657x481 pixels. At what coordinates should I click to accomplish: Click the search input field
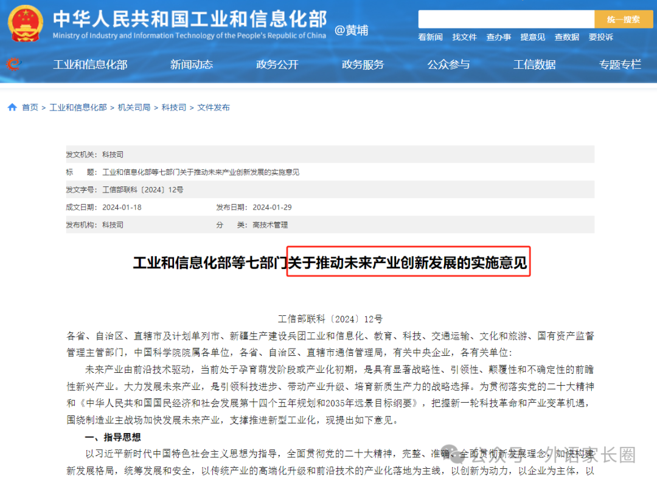[x=506, y=19]
